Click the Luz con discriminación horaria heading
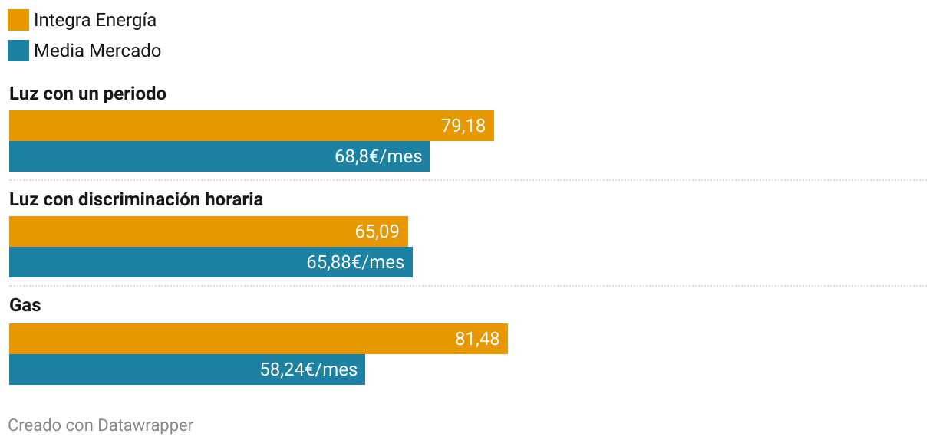The image size is (936, 443). (x=136, y=199)
